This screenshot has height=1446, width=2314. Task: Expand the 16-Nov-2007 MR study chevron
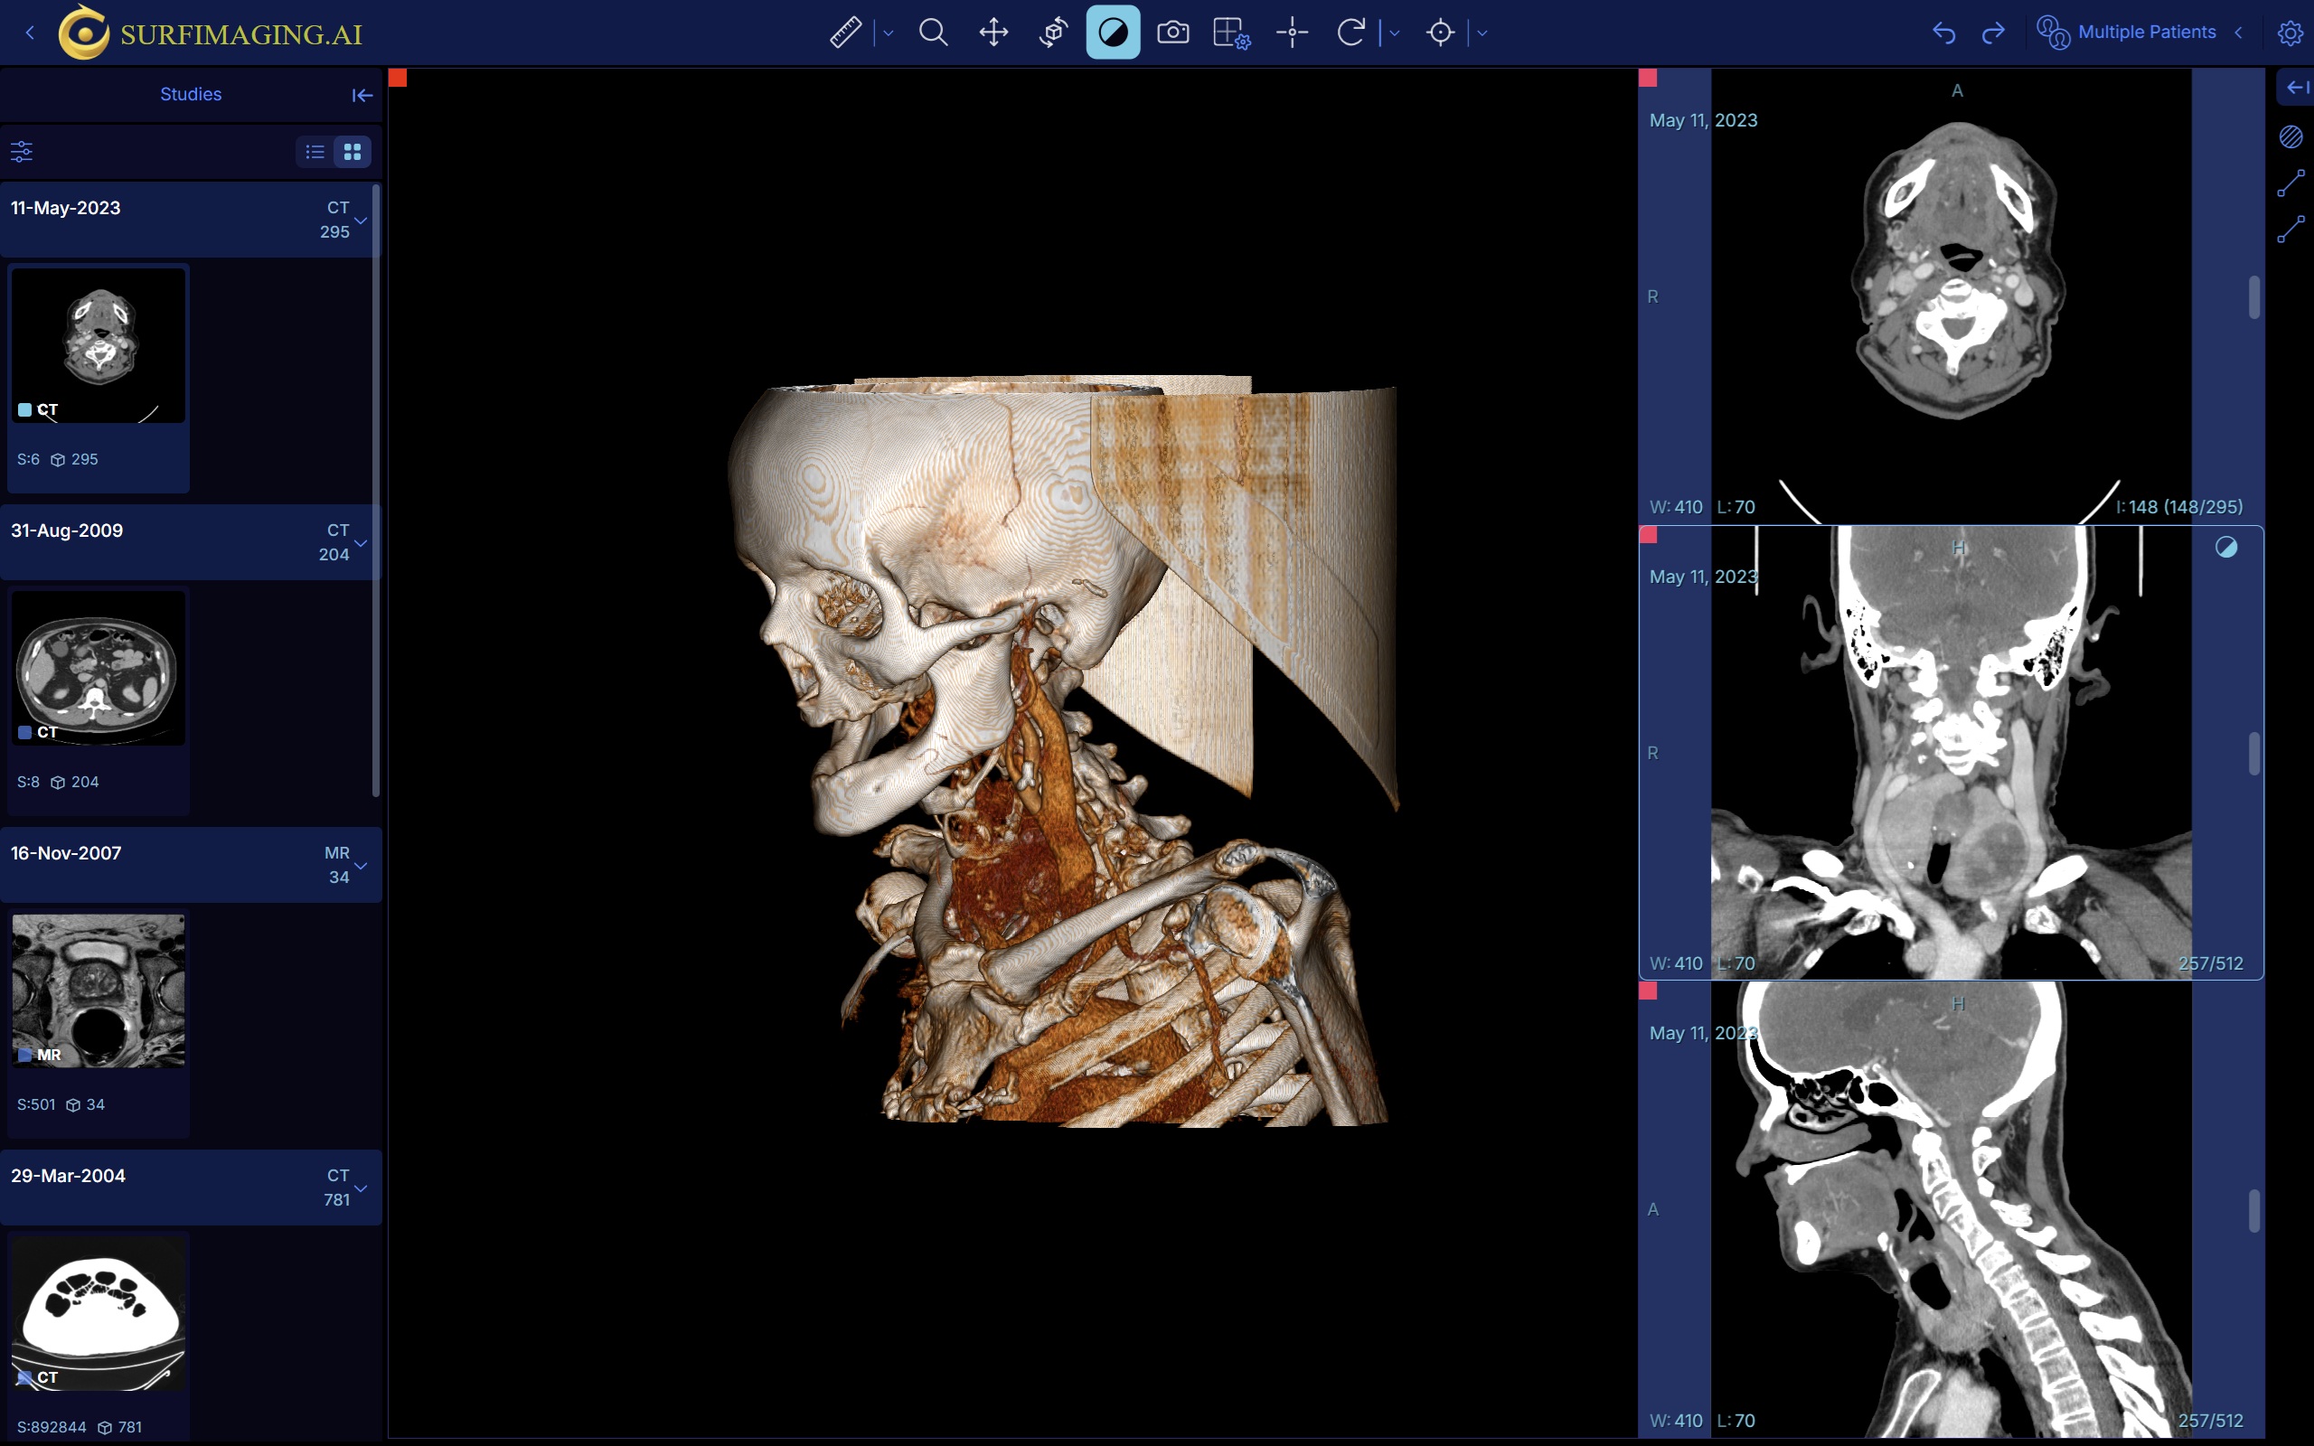coord(361,866)
